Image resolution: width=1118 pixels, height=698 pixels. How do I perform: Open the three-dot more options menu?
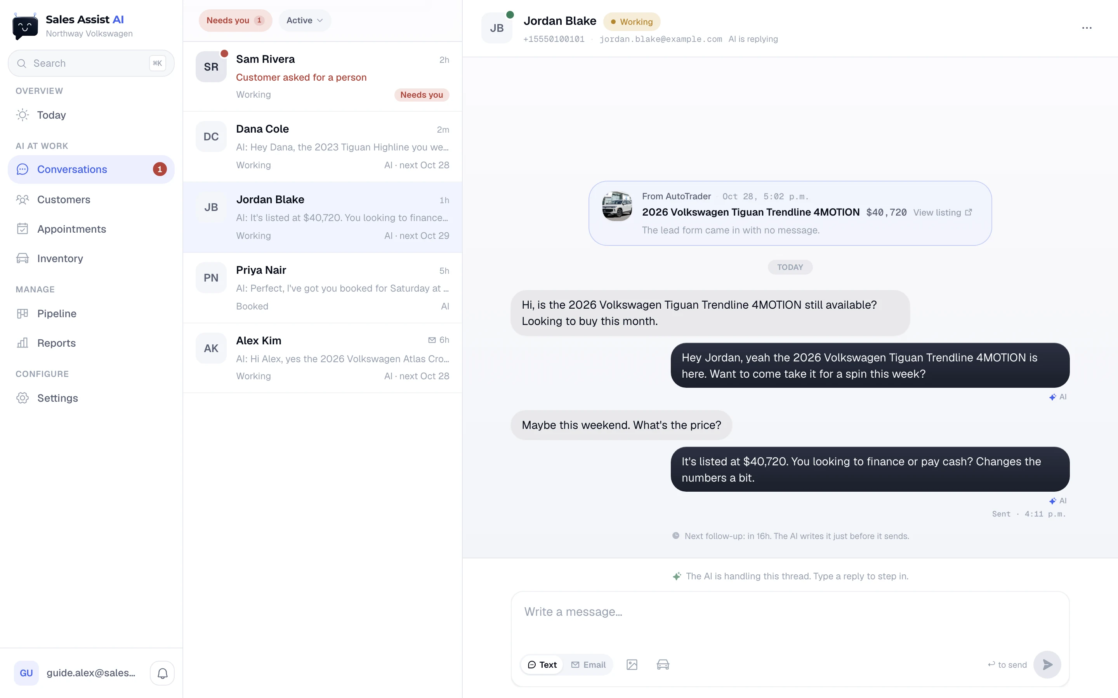coord(1087,28)
